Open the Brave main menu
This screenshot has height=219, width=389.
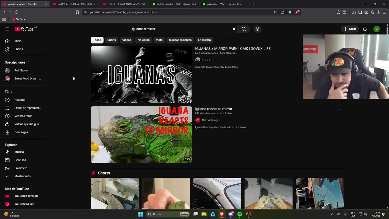pos(384,12)
